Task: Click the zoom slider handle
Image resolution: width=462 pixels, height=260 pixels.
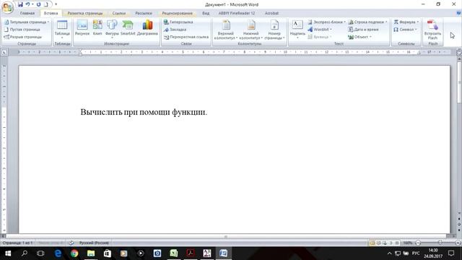Action: 440,243
